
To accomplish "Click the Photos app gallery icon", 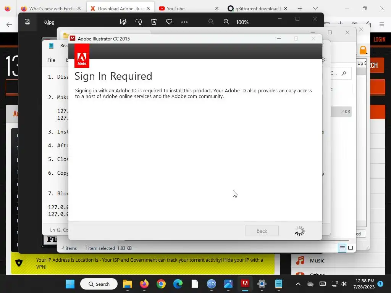I will tap(27, 22).
